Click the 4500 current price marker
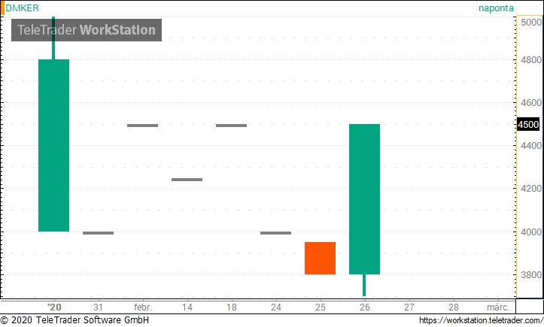 coord(528,124)
